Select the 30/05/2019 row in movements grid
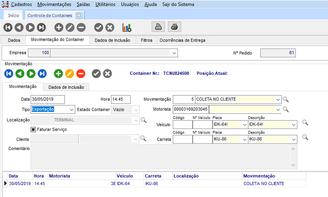This screenshot has height=197, width=328. point(20,183)
